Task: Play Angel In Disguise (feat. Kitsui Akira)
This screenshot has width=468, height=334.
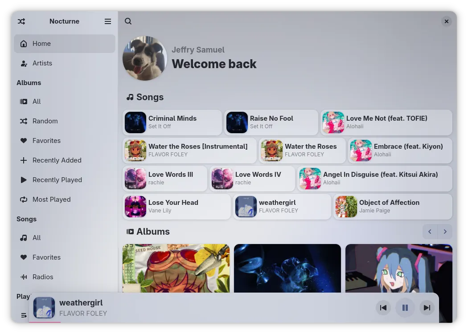Action: click(375, 178)
